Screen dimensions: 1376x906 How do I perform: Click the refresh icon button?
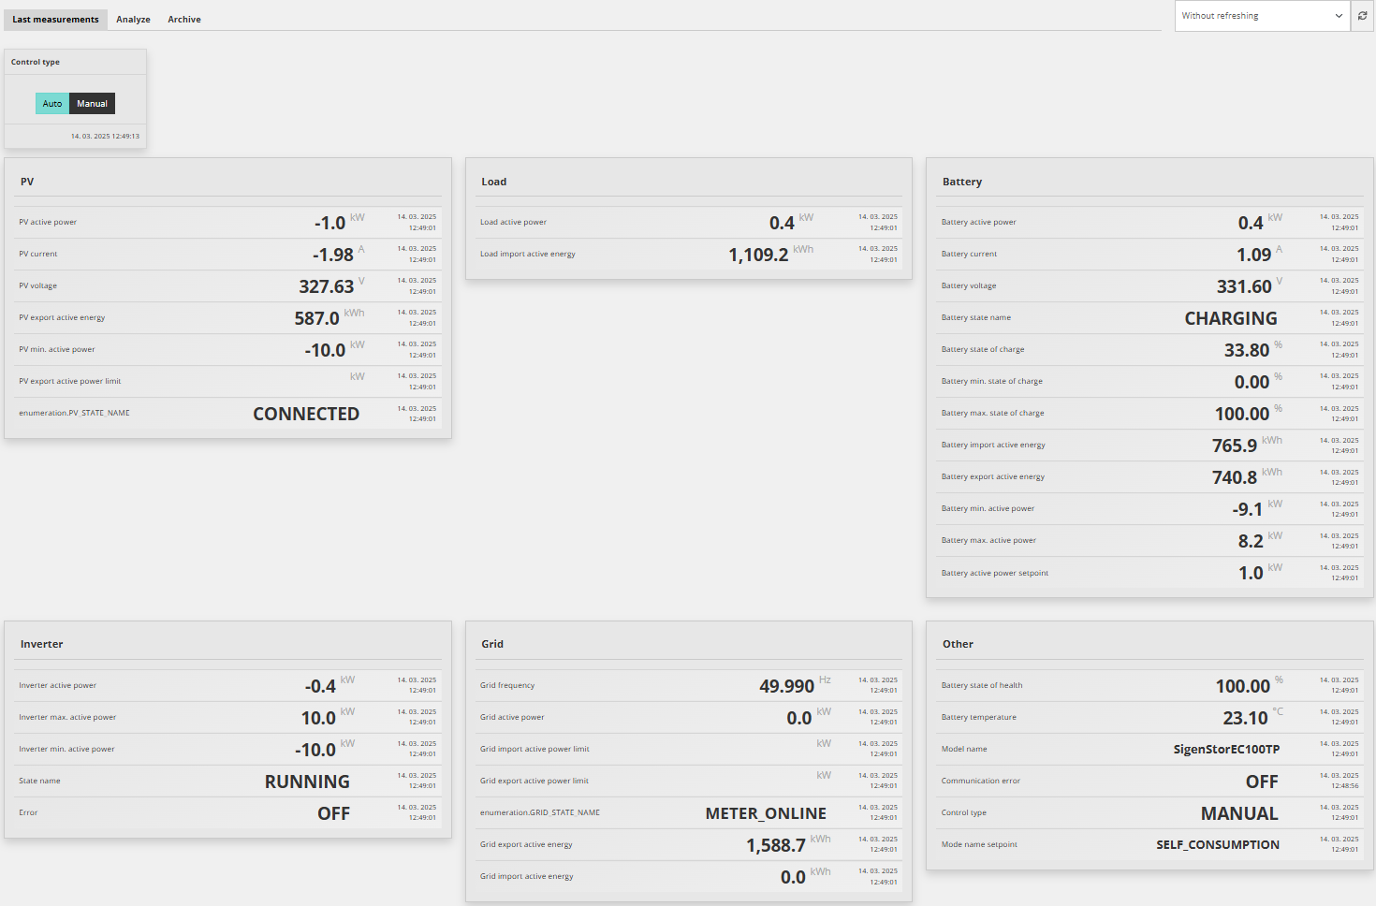(x=1363, y=16)
